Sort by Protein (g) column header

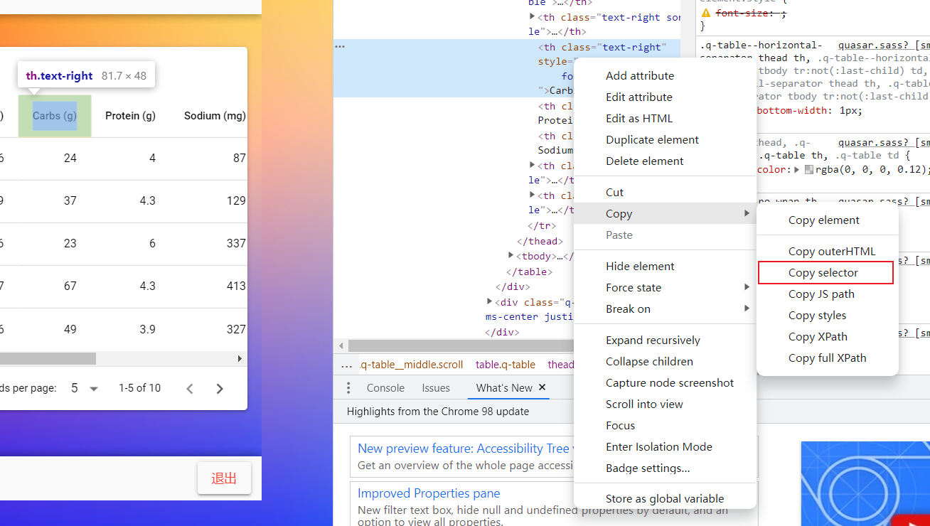point(130,116)
